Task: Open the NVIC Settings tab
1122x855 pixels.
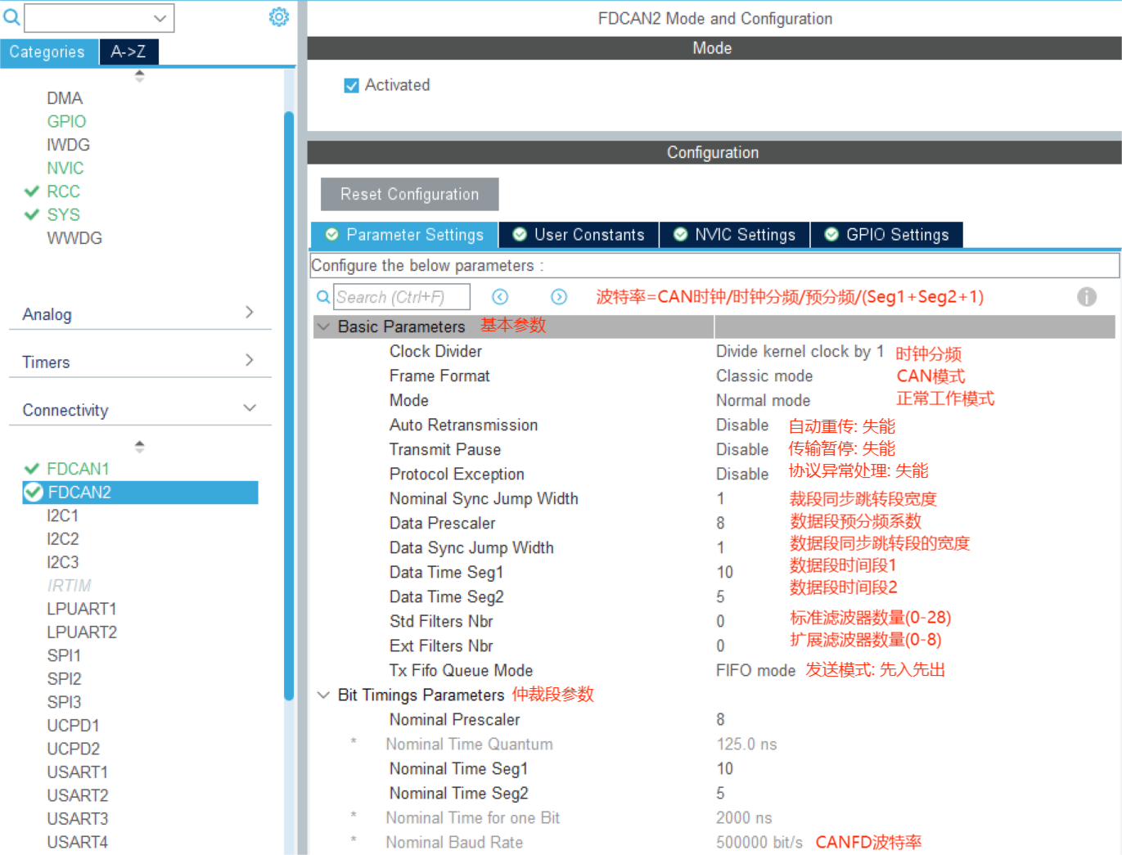Action: click(x=734, y=235)
